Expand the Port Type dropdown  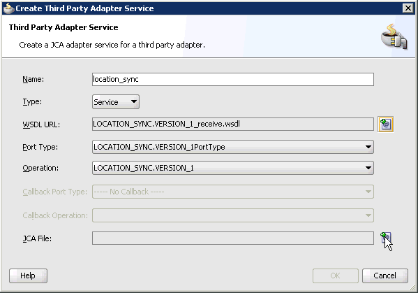pyautogui.click(x=232, y=147)
